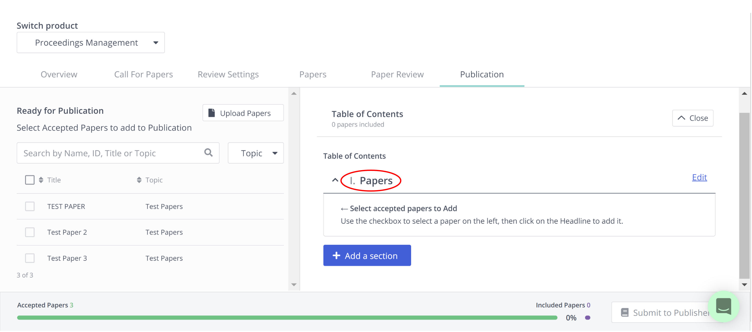Image resolution: width=752 pixels, height=332 pixels.
Task: Open the Topic filter dropdown
Action: 255,153
